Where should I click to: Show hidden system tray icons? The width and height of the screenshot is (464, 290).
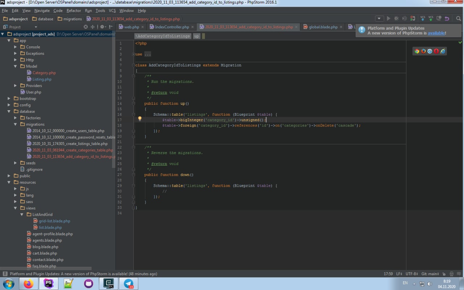[x=414, y=283]
